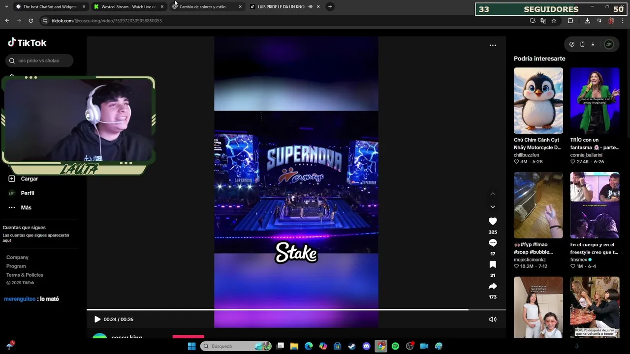The image size is (630, 354).
Task: Open the 'TRÍO con un fantasma' video thumbnail
Action: [x=595, y=100]
